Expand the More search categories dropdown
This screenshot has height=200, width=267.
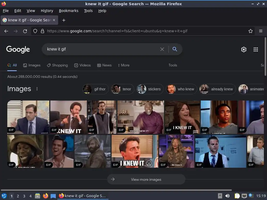pos(124,65)
